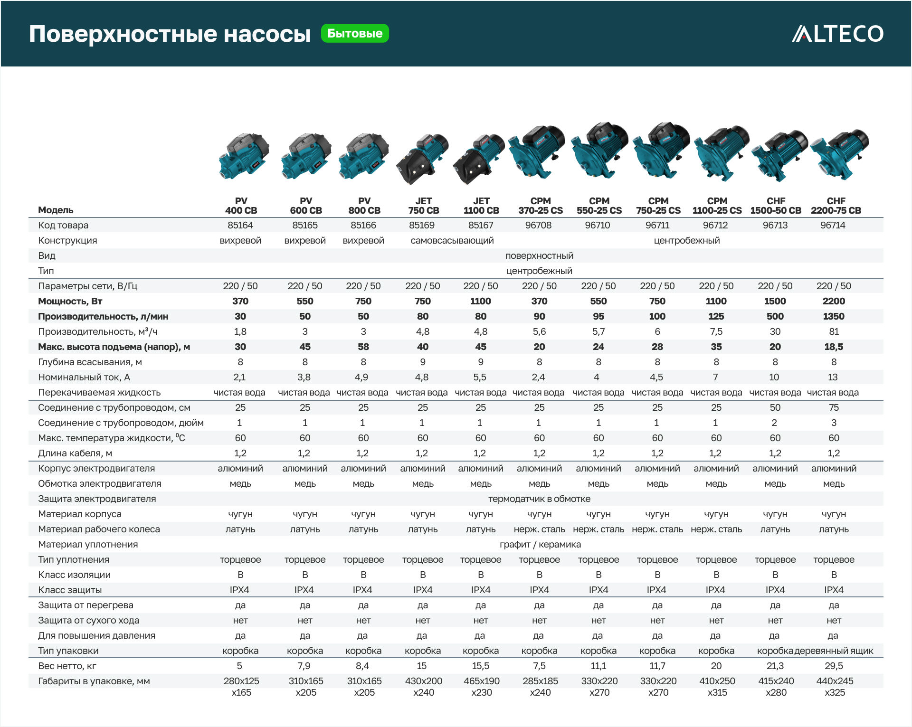Click product code 96714
The image size is (912, 727).
833,225
